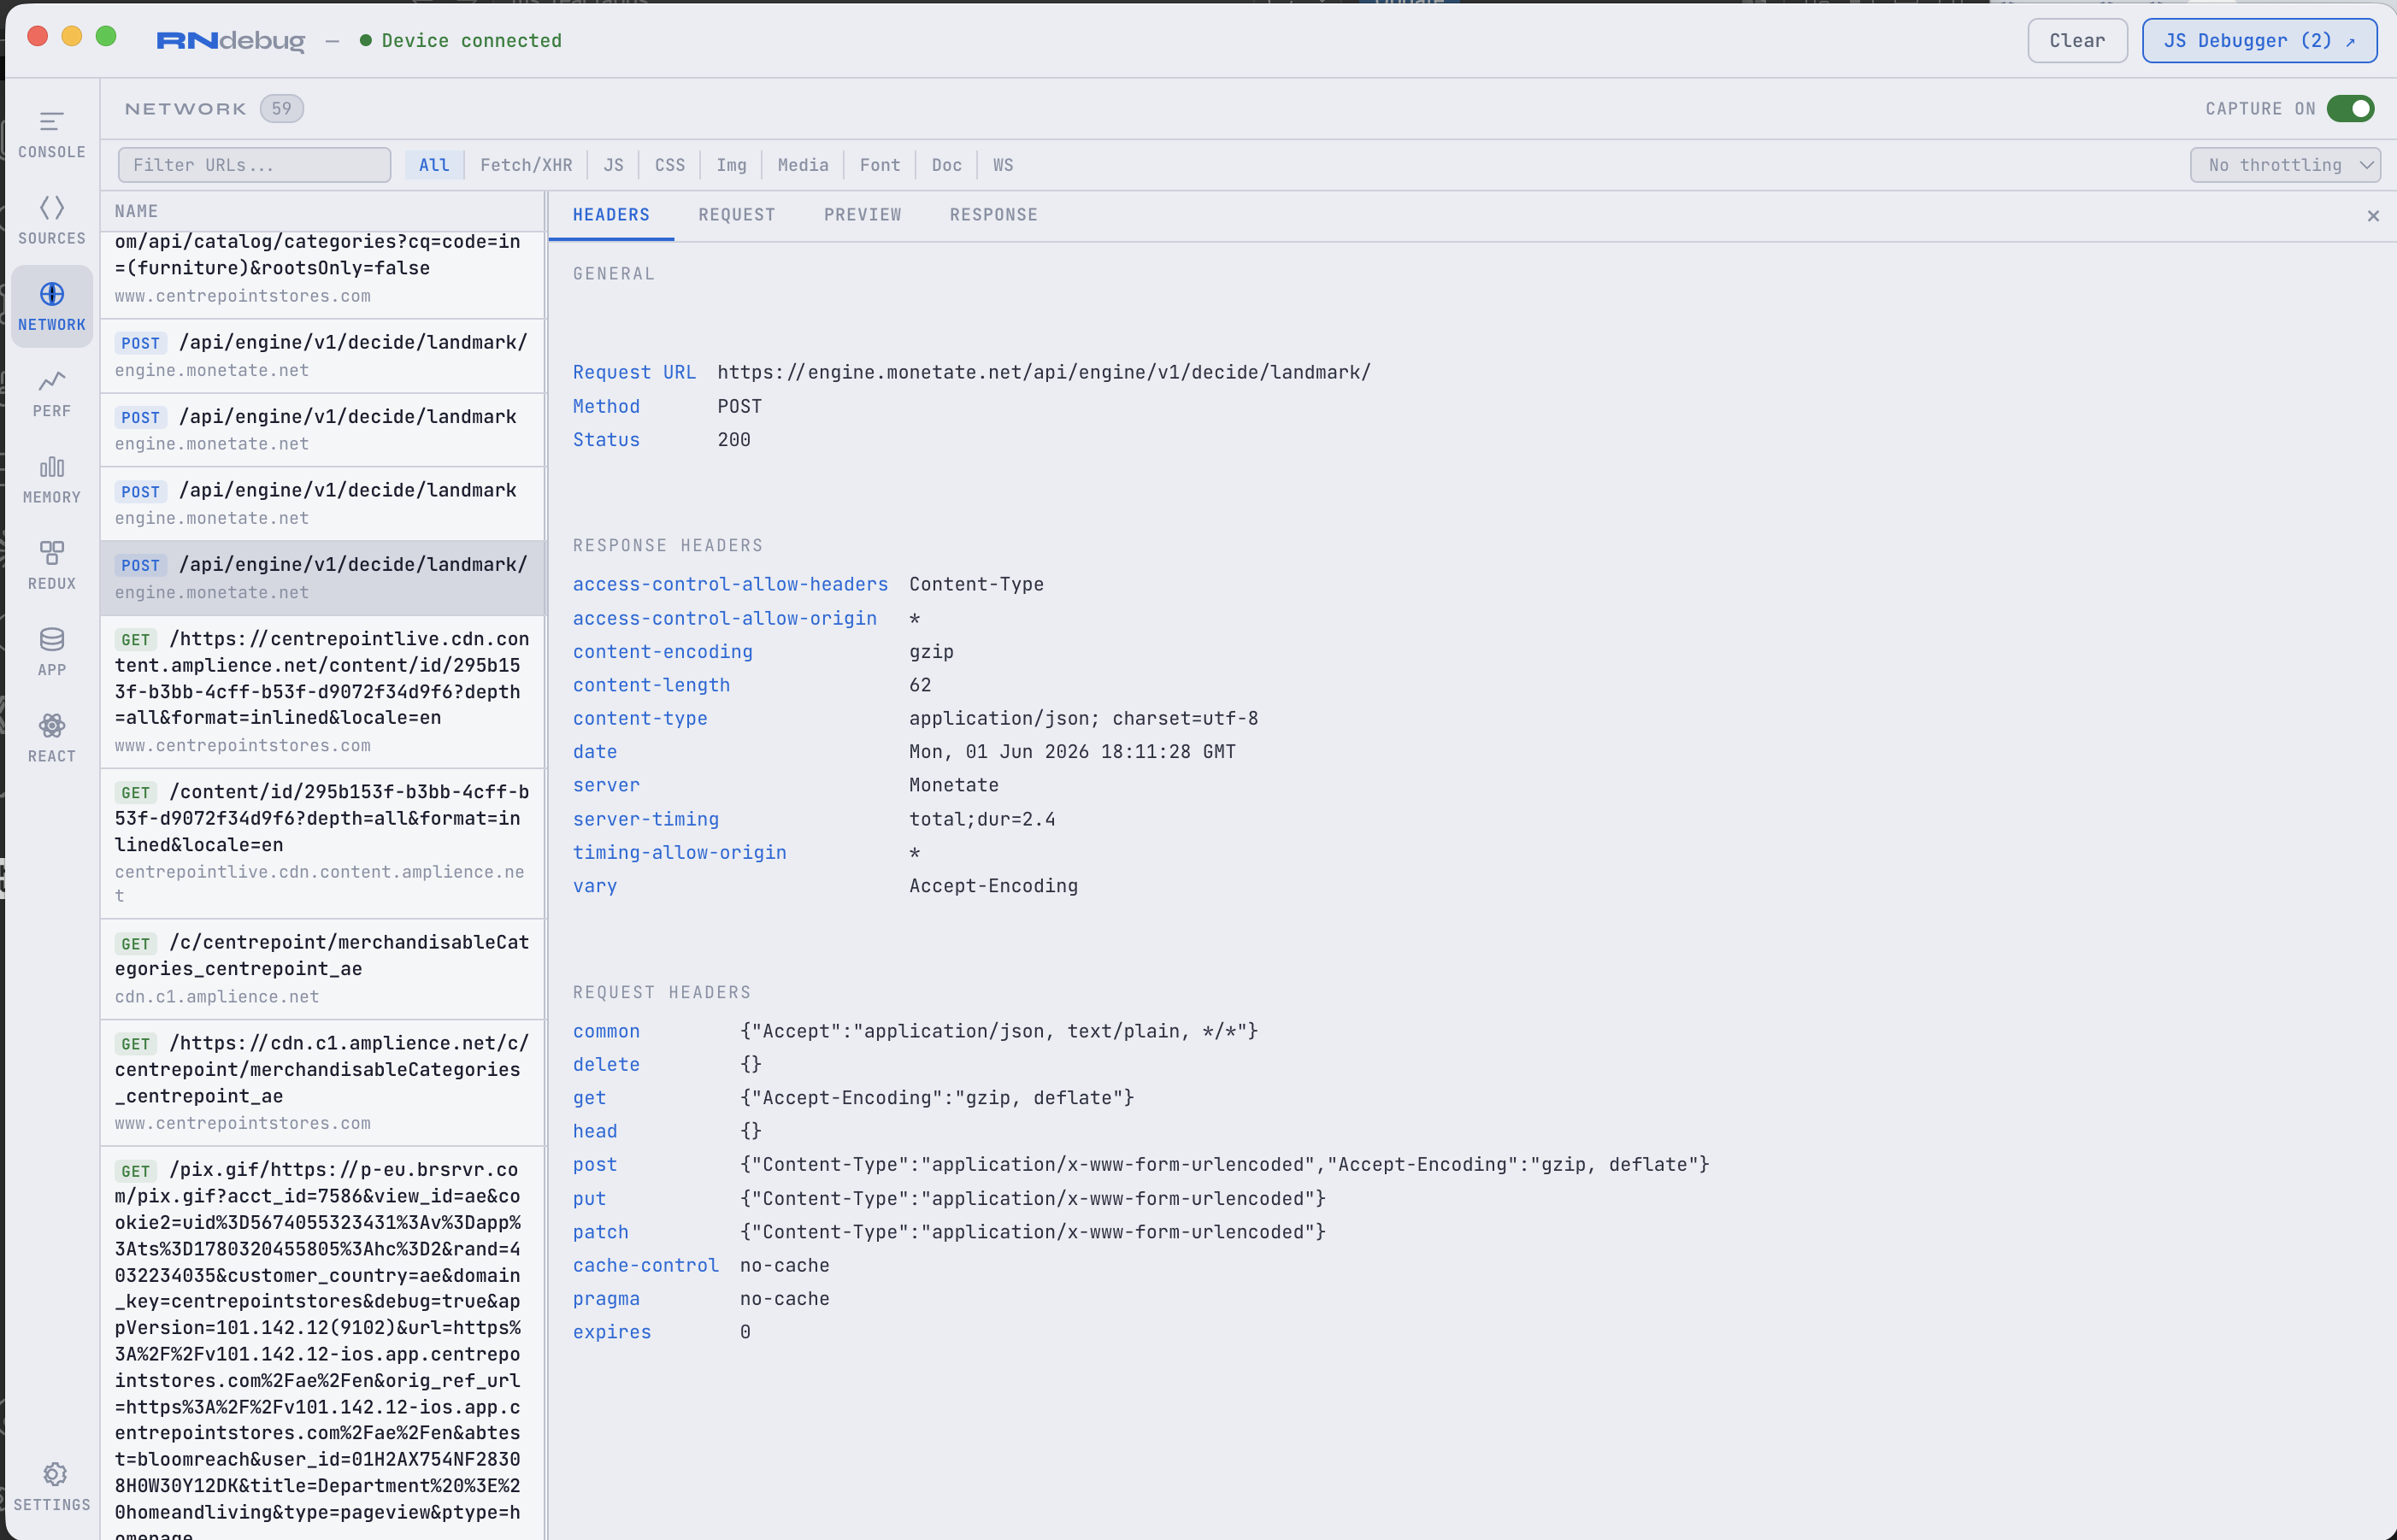Filter requests by Font

pos(880,165)
